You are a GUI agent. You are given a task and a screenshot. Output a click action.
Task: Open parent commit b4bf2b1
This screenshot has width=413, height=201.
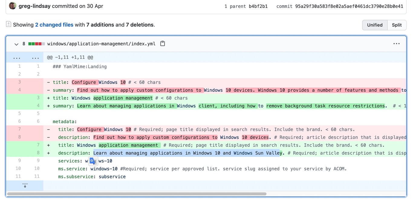pos(258,6)
